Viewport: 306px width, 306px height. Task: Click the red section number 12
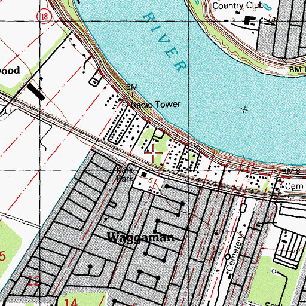click(x=33, y=281)
